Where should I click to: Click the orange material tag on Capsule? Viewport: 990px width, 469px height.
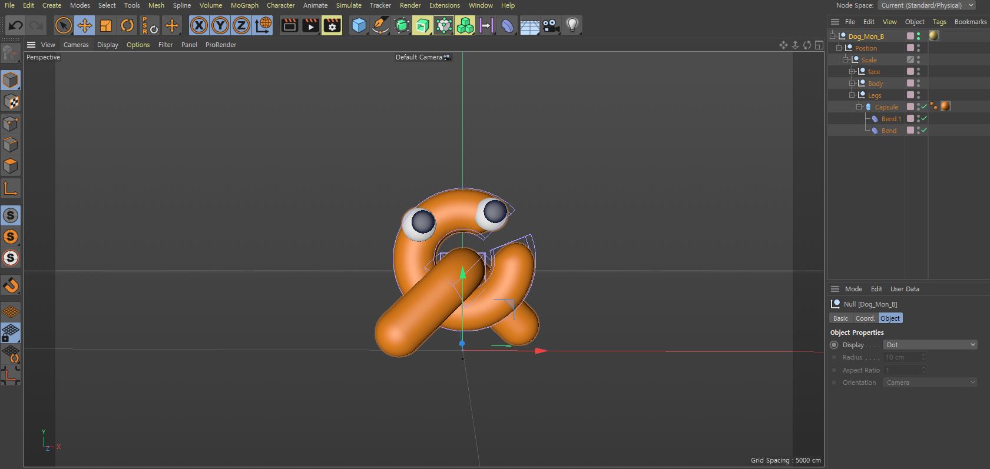click(x=945, y=107)
